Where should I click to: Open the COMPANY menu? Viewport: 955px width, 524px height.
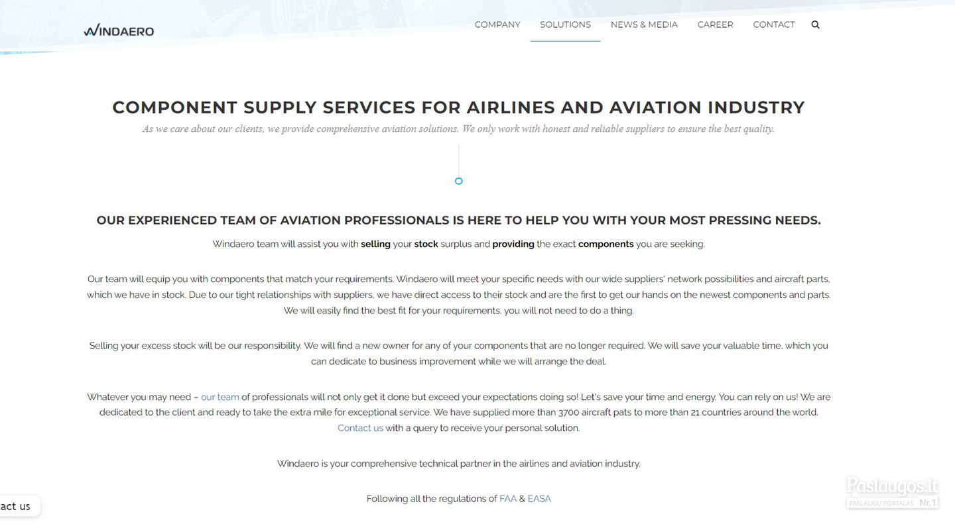(497, 25)
